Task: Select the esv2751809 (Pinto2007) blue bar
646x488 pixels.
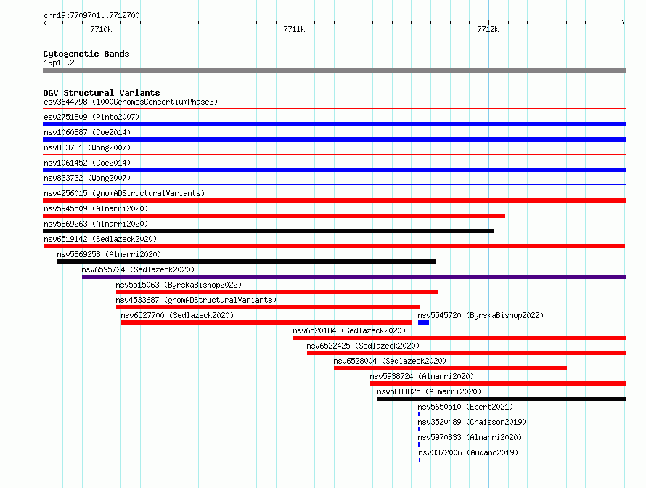Action: coord(334,124)
